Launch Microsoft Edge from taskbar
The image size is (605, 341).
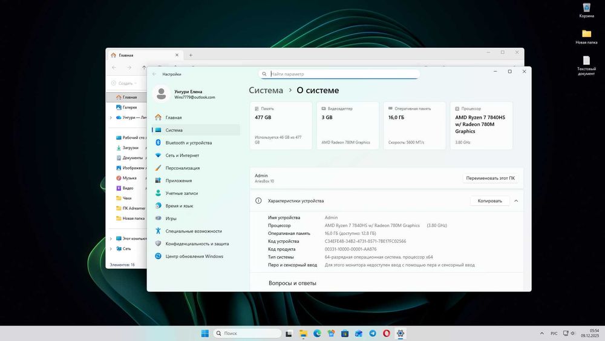pos(317,333)
